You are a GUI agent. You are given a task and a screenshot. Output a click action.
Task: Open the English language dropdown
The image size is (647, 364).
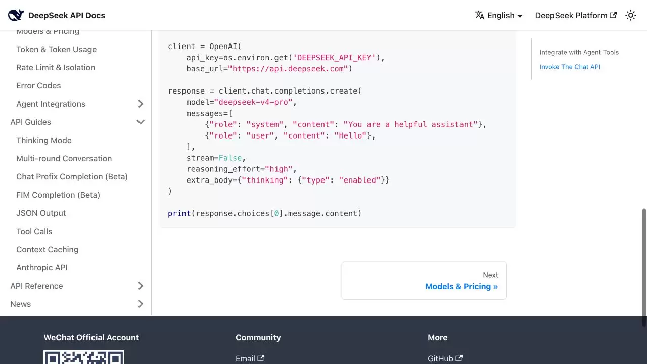tap(499, 15)
